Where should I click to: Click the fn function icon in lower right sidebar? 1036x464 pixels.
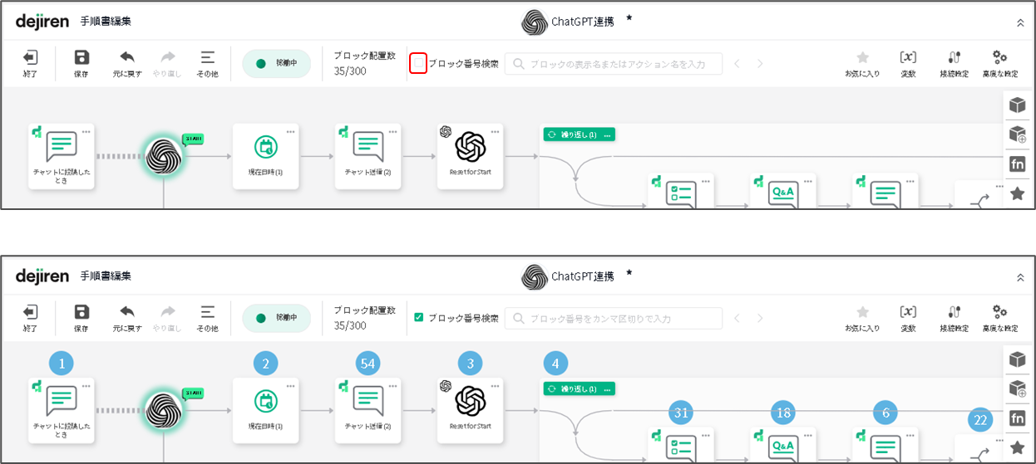click(1017, 418)
